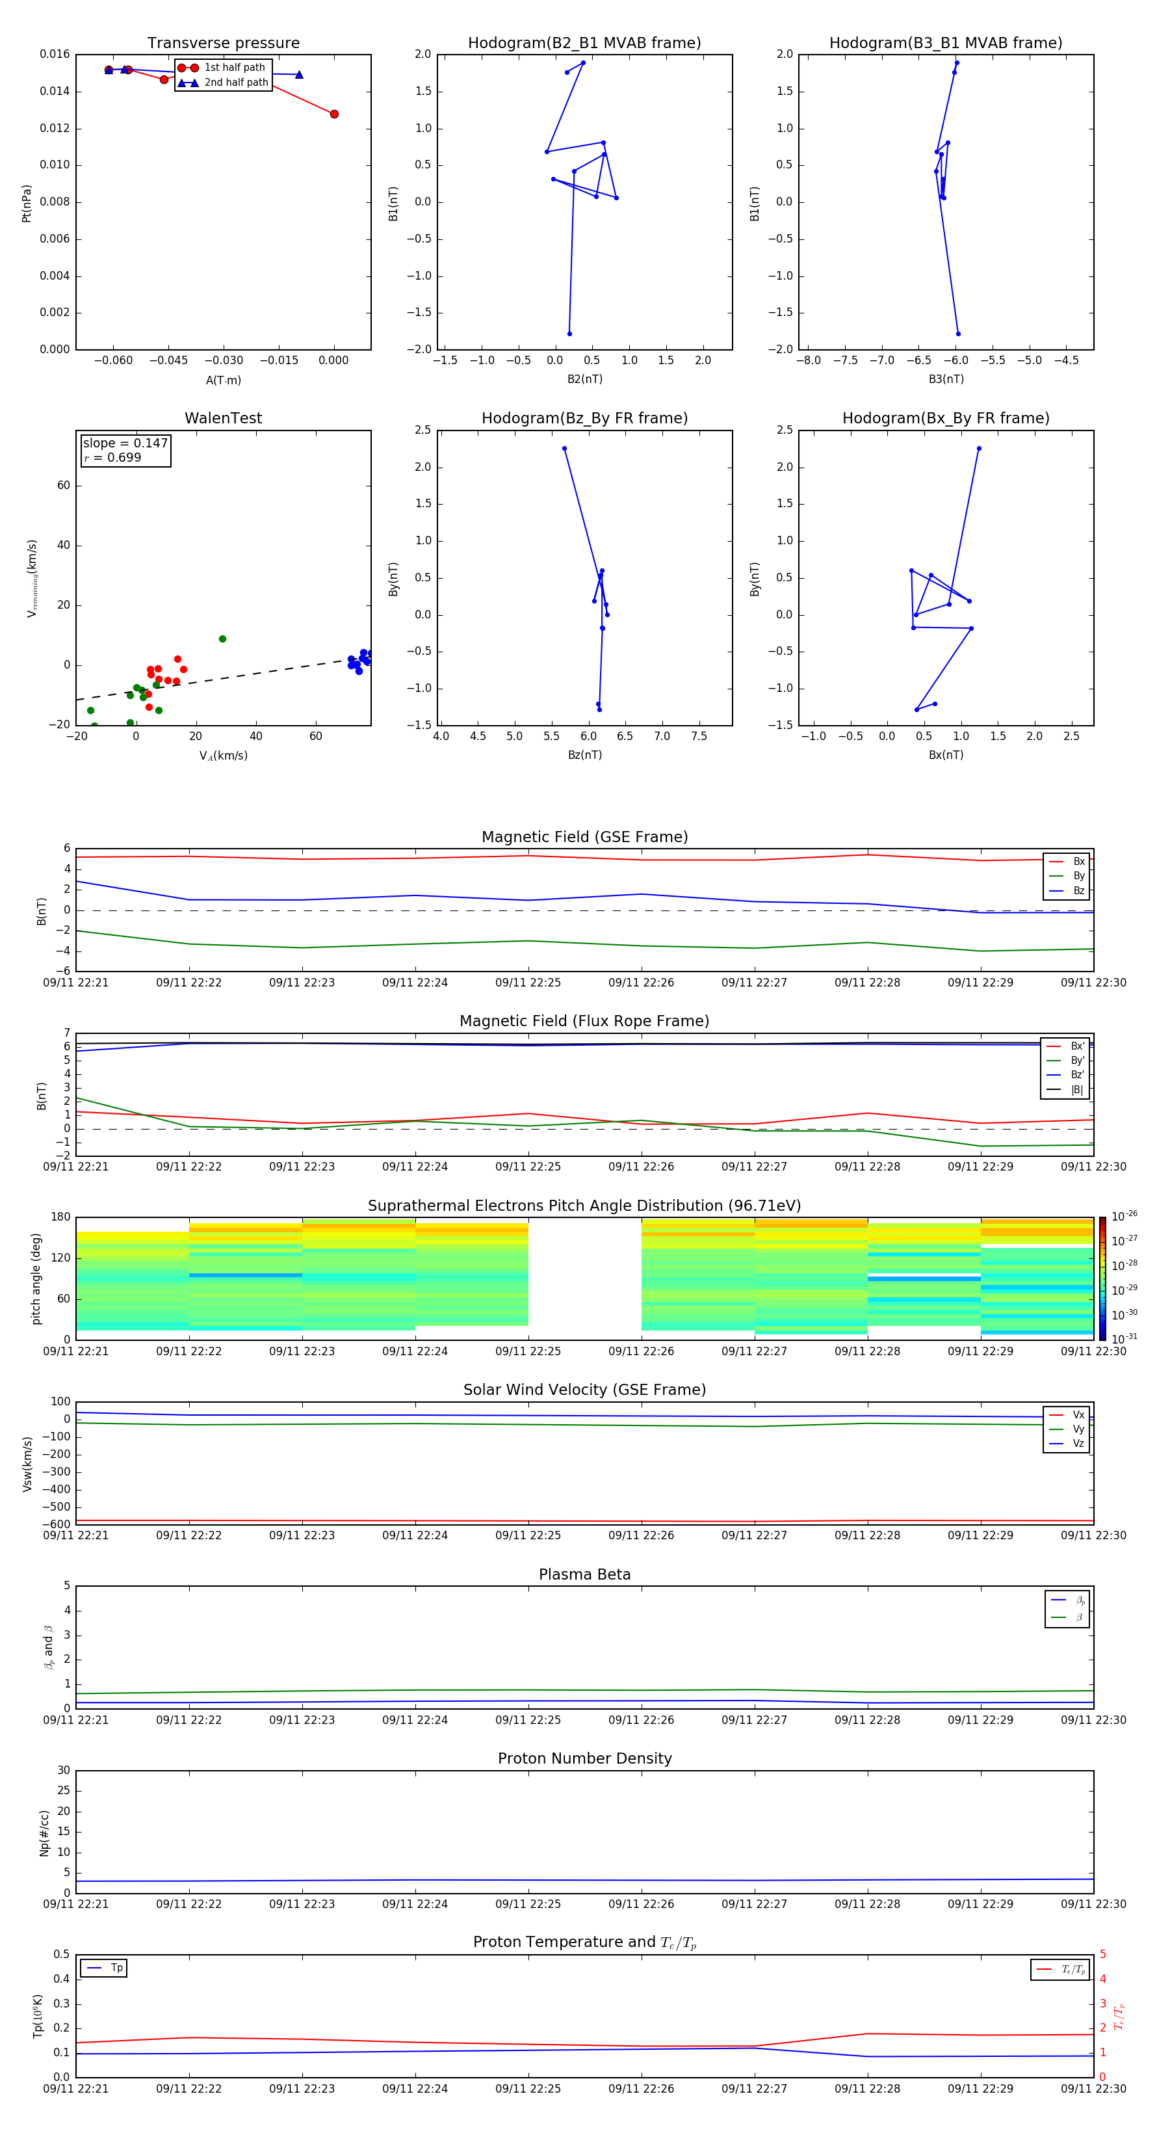Screen dimensions: 1170x2146
Task: Click the topmost point in the Bz_By hodogram
Action: [x=565, y=449]
